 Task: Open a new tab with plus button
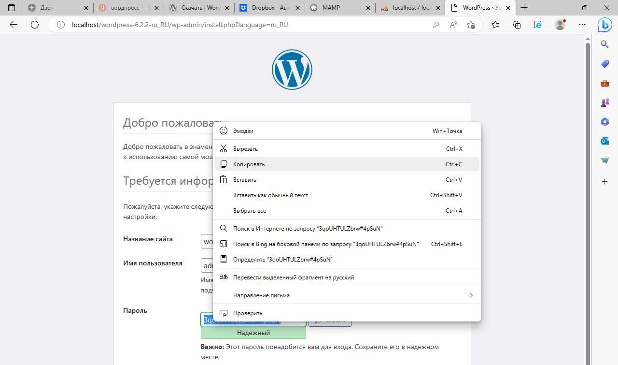click(x=524, y=8)
